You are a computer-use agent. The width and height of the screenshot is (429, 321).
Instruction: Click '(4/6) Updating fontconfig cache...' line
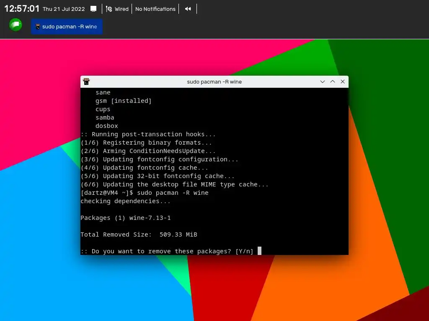click(x=144, y=168)
